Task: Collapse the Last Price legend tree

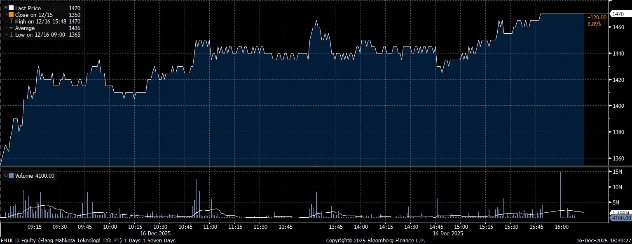Action: pyautogui.click(x=5, y=8)
